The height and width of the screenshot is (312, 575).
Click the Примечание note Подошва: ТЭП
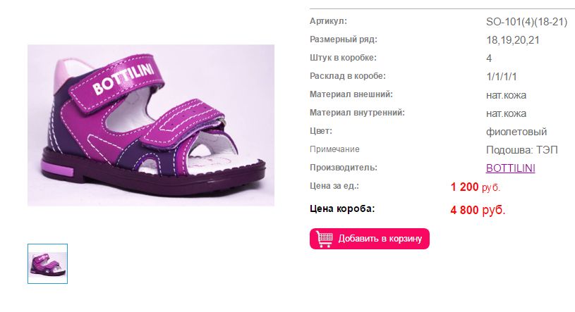click(x=522, y=150)
